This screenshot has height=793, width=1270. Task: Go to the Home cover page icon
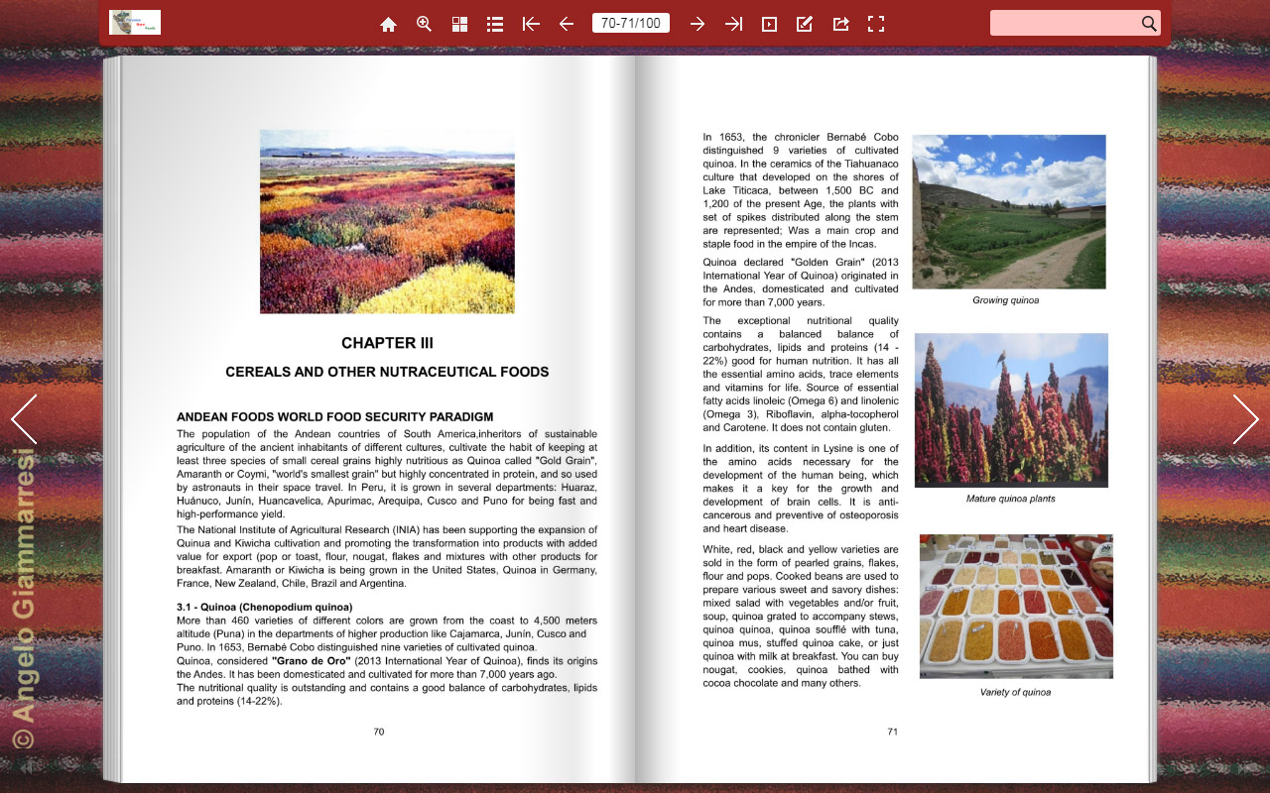point(389,24)
